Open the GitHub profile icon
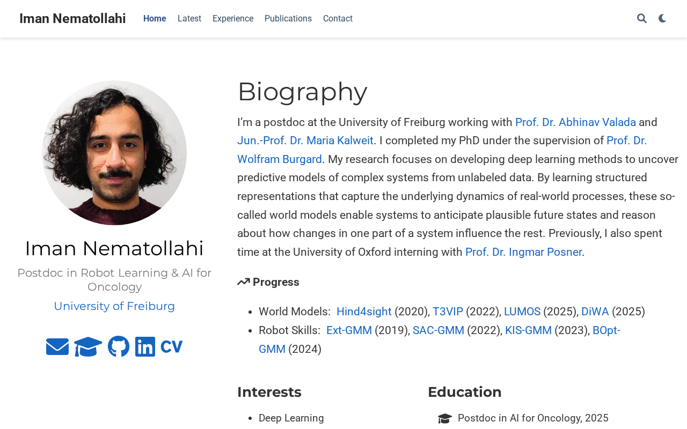Viewport: 687px width, 429px height. [119, 347]
